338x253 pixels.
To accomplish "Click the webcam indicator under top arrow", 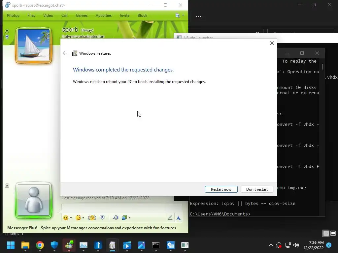I will (x=7, y=37).
